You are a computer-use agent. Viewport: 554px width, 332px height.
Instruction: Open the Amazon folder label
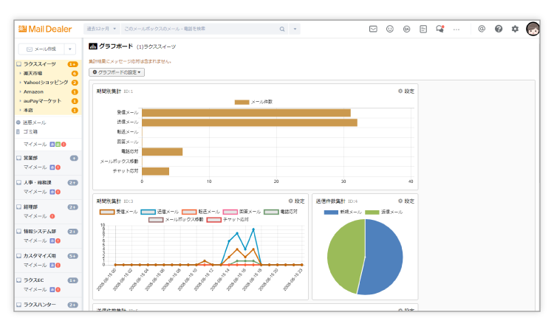point(33,91)
